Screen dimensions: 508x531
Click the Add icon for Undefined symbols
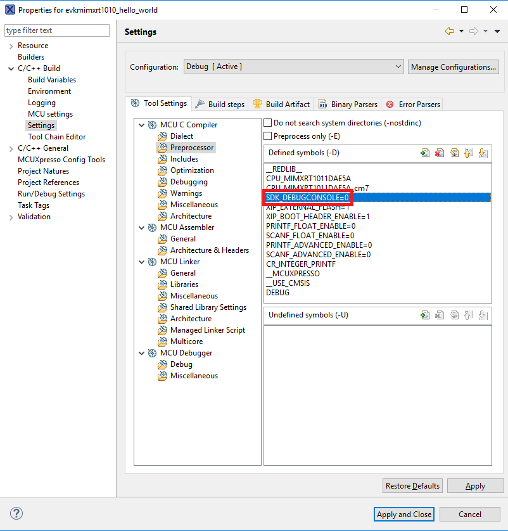click(425, 315)
